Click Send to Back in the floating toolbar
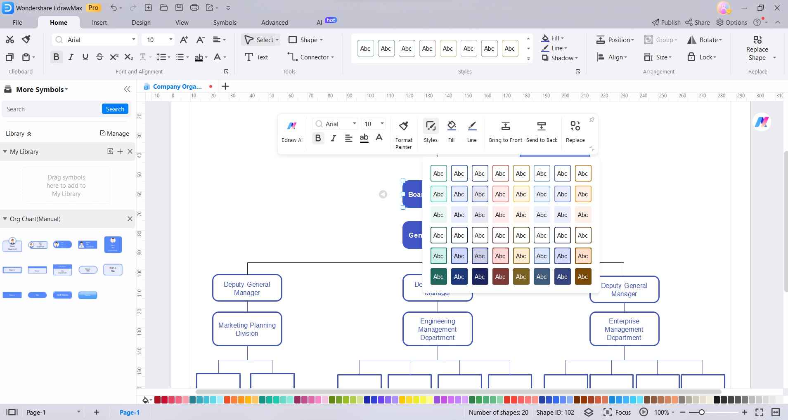 click(542, 132)
